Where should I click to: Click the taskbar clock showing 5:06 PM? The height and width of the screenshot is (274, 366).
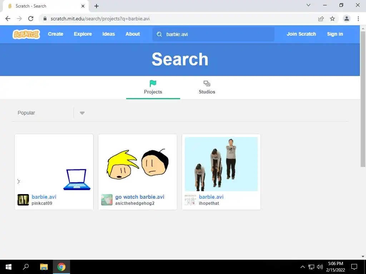(x=335, y=267)
